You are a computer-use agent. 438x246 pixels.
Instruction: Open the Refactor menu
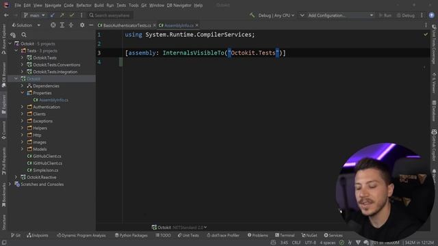[x=83, y=5]
